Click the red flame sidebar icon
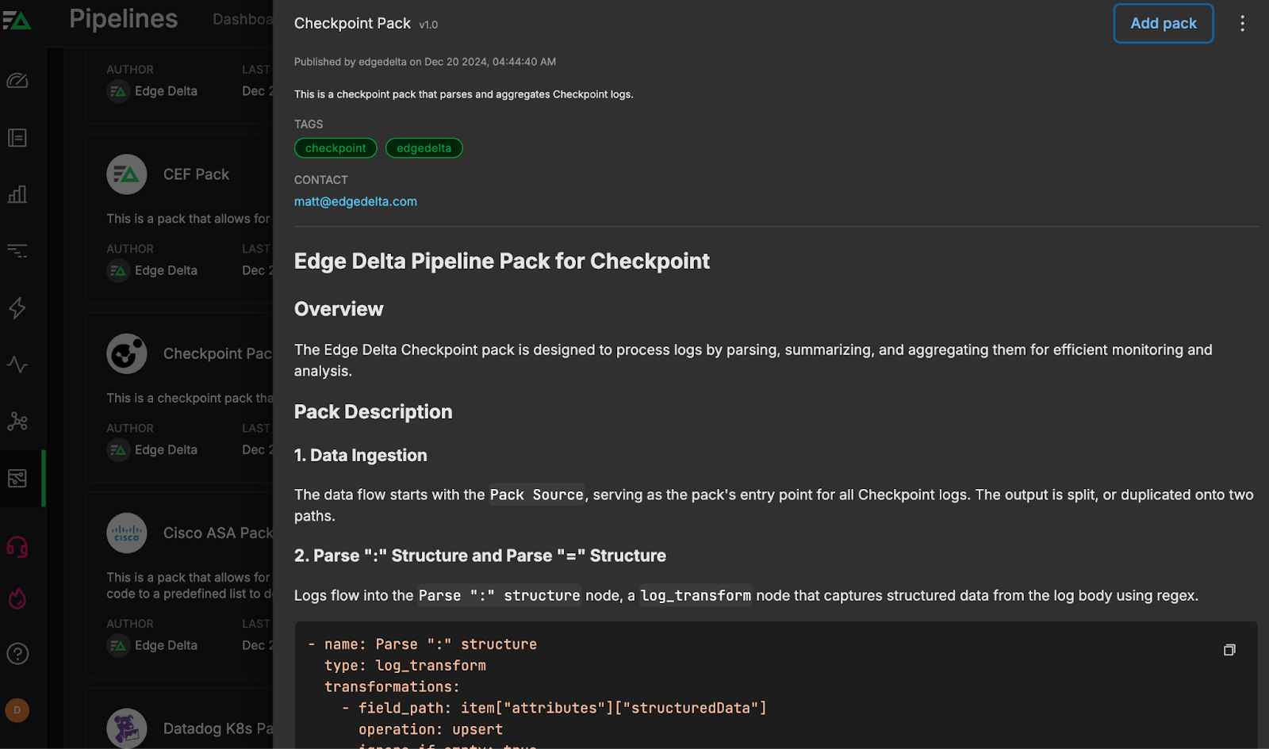This screenshot has width=1269, height=749. (x=17, y=598)
